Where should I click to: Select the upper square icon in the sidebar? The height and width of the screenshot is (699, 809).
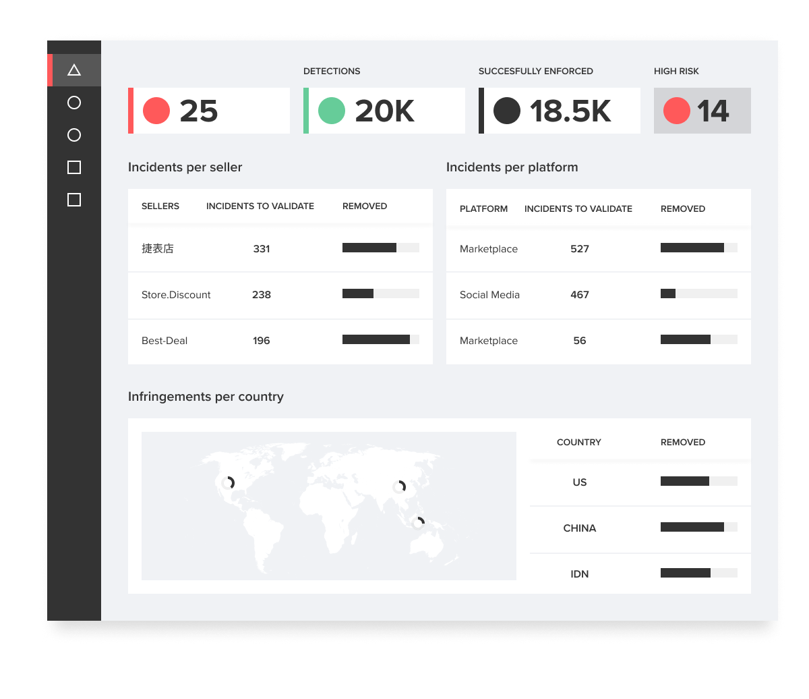[74, 167]
